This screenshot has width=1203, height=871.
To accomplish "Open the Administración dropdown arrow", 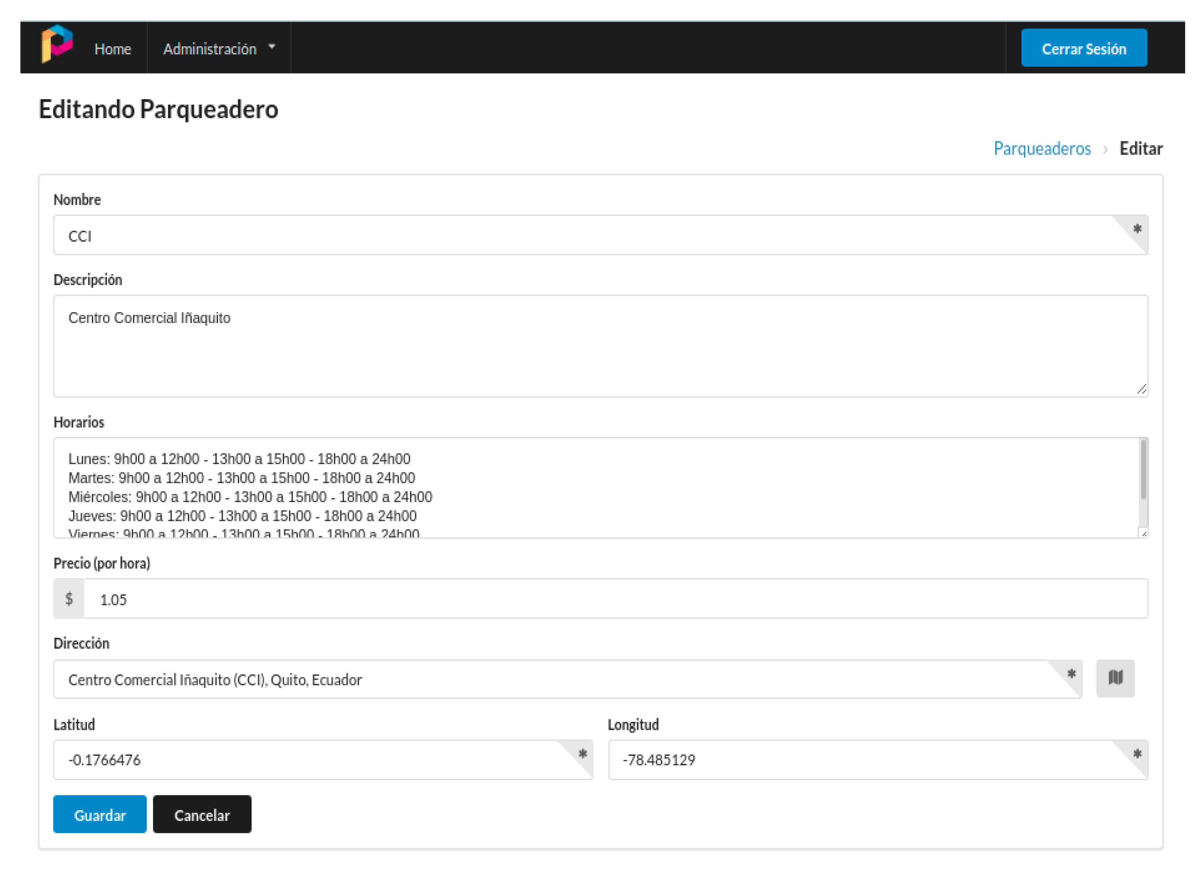I will pyautogui.click(x=272, y=47).
